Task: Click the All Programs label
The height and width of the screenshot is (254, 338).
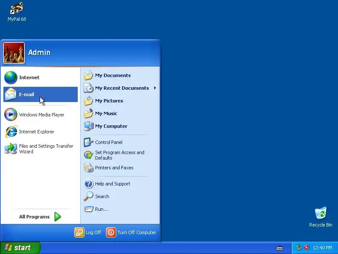Action: [x=34, y=217]
